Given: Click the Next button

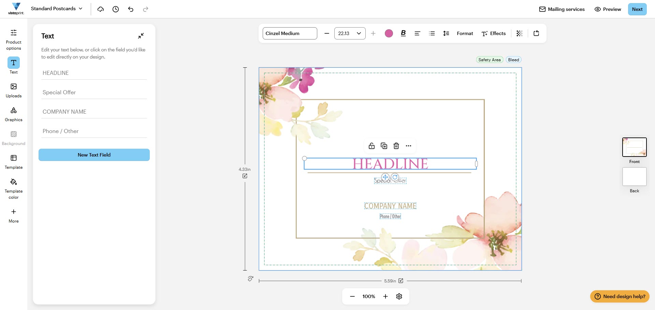Looking at the screenshot, I should coord(637,9).
